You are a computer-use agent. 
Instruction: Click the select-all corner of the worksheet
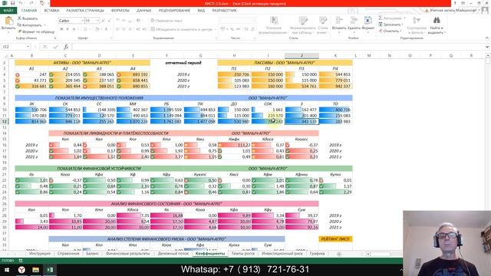pyautogui.click(x=5, y=56)
